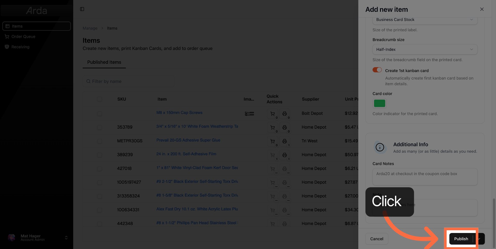Viewport: 496px width, 249px height.
Task: Open 24 in. x 200 ft. Self-Adhesive Film
Action: coord(186,154)
